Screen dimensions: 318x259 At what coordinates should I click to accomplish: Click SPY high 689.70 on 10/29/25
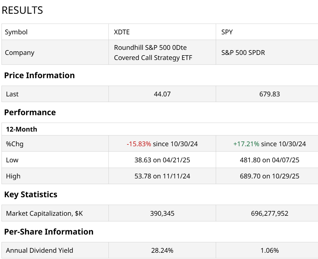pyautogui.click(x=269, y=176)
